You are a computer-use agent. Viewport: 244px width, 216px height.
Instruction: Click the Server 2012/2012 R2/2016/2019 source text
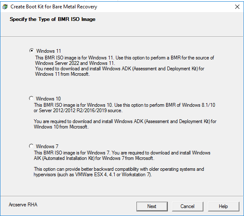pyautogui.click(x=78, y=111)
